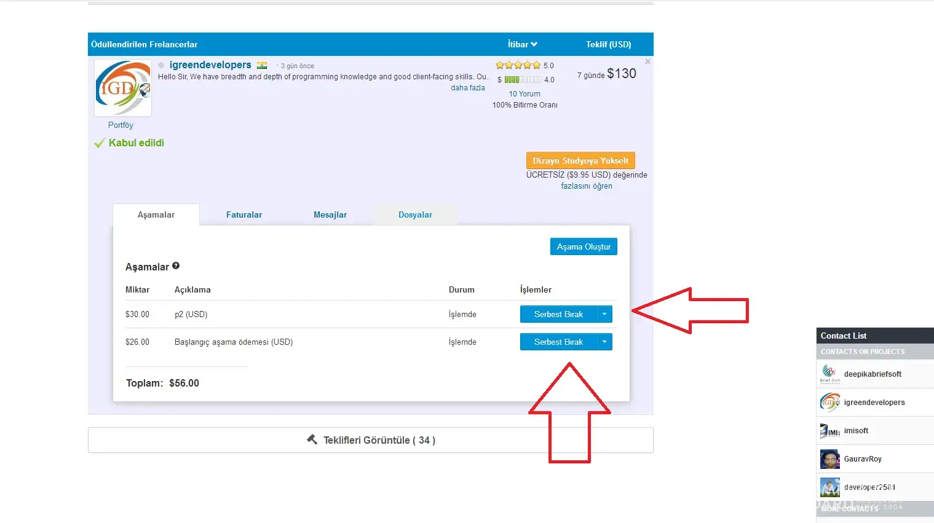
Task: Click the Durum column header
Action: point(462,289)
